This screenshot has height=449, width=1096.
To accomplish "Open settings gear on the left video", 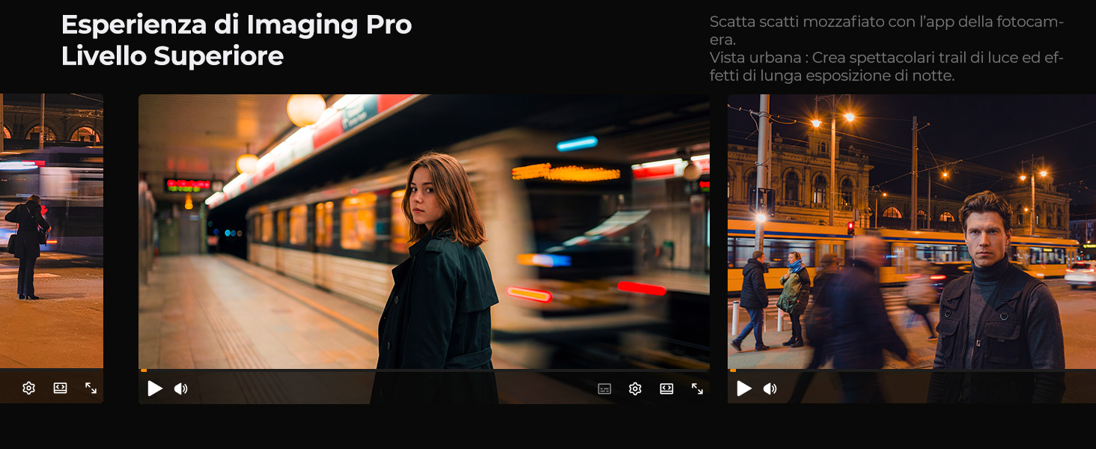I will [x=28, y=388].
